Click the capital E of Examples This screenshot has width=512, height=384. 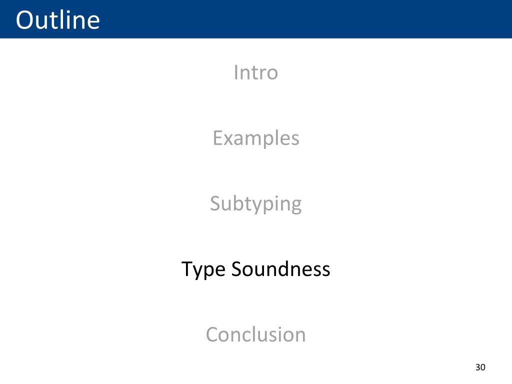point(218,137)
